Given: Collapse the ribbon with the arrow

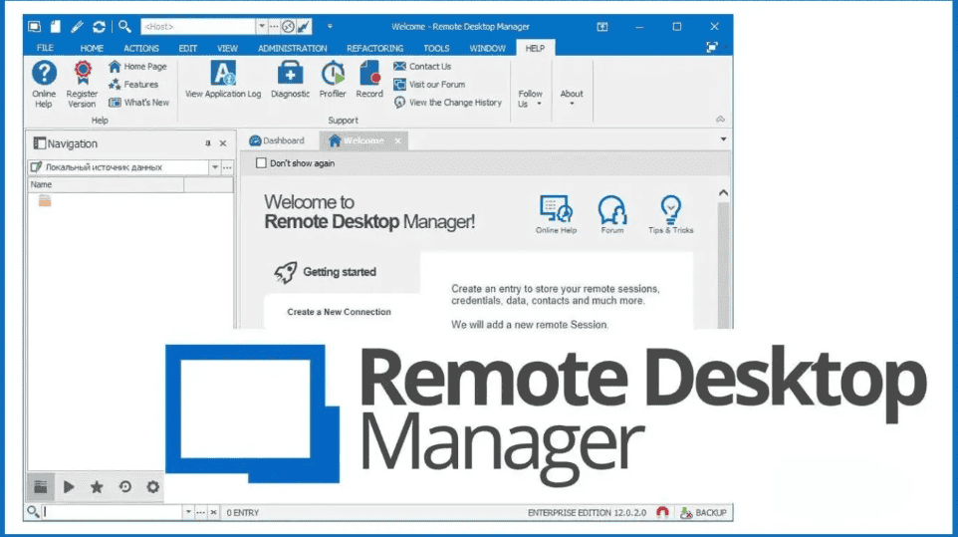Looking at the screenshot, I should (720, 120).
